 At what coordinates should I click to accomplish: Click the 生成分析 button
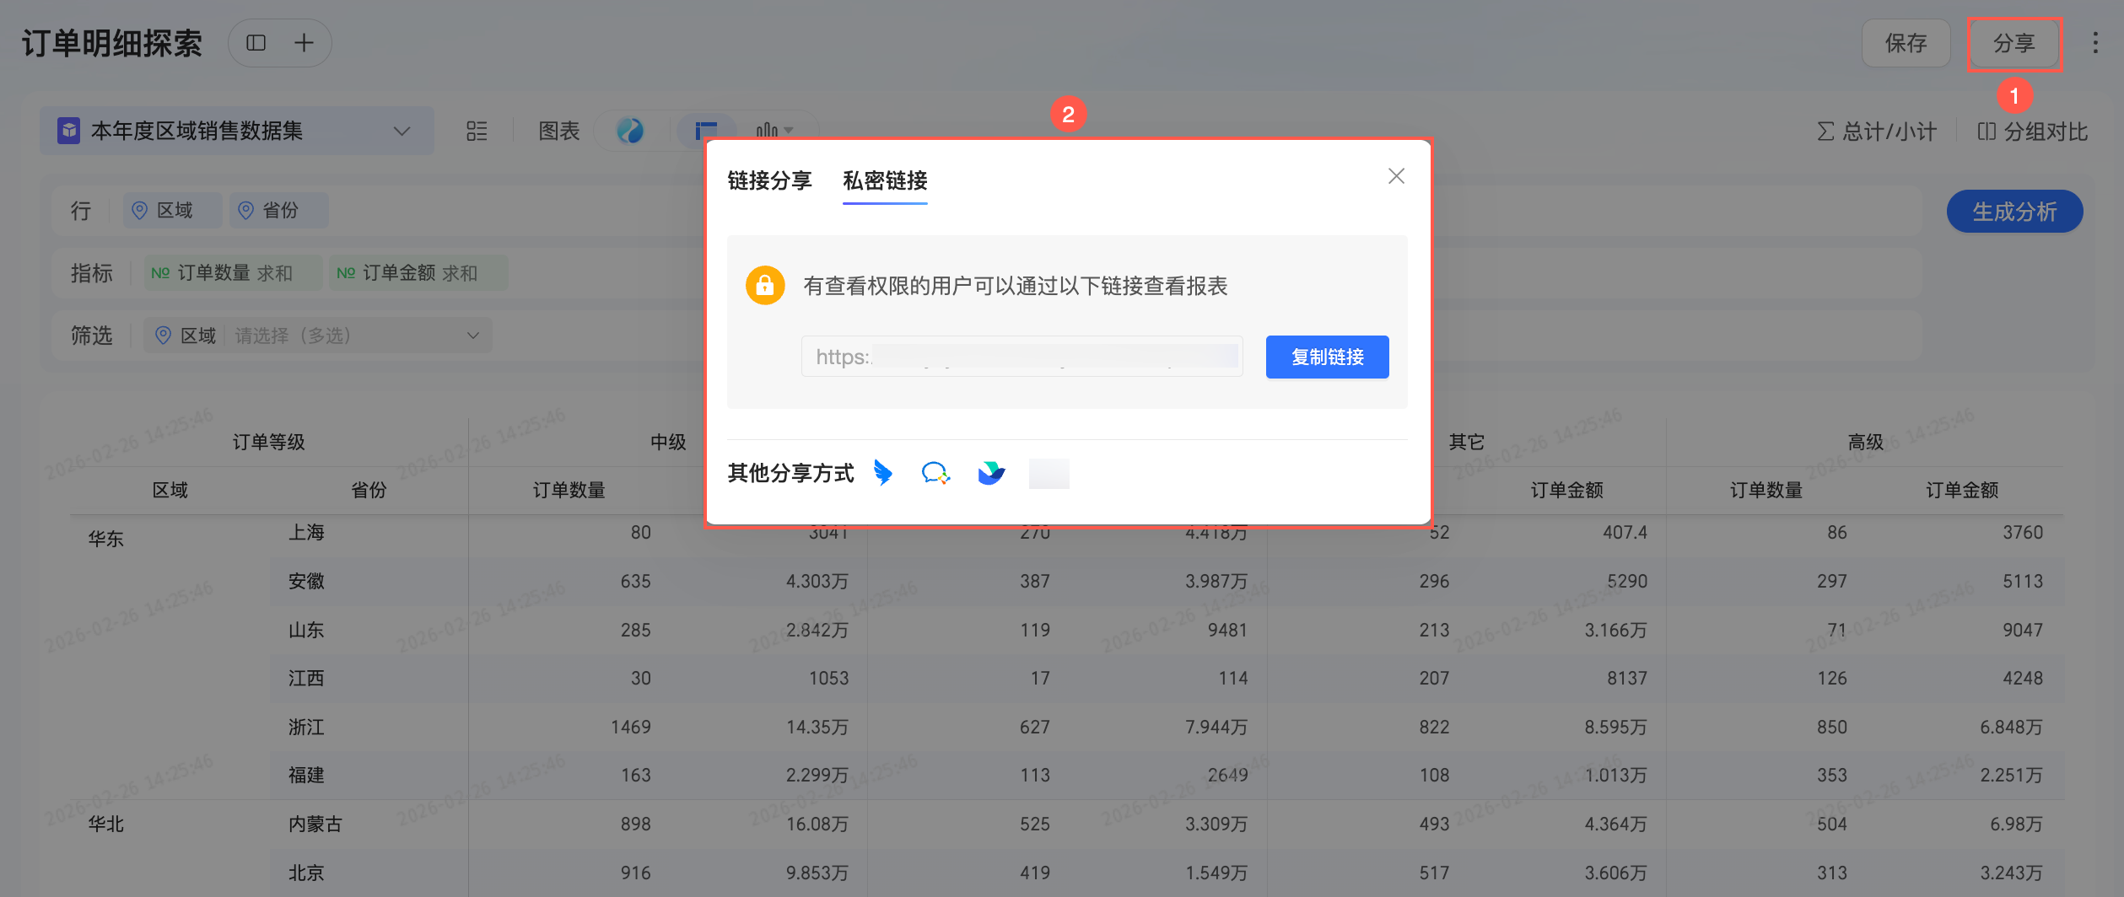2014,211
